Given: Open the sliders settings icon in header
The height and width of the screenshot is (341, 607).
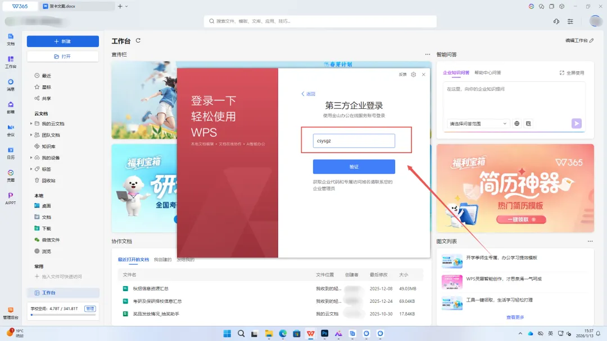Looking at the screenshot, I should click(x=570, y=21).
